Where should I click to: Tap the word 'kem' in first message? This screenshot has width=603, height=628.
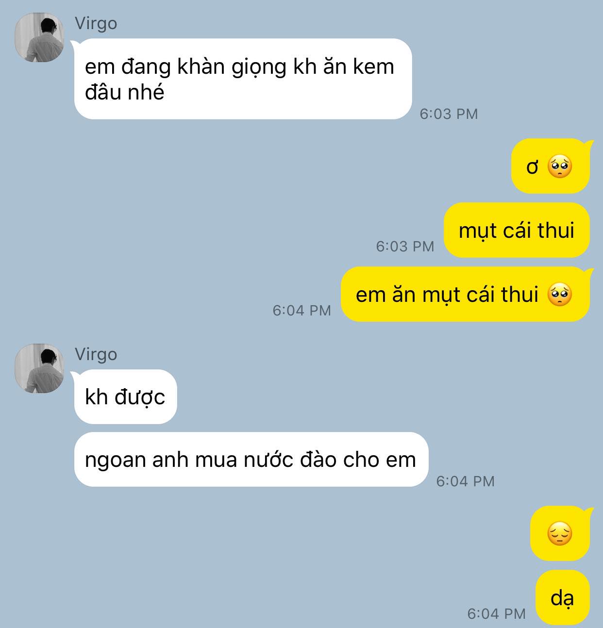(x=373, y=67)
